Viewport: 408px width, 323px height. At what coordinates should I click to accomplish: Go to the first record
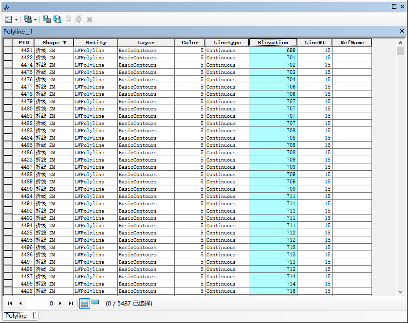coord(10,303)
